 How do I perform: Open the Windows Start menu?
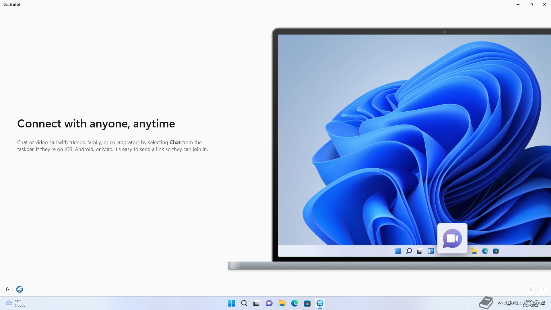coord(231,303)
